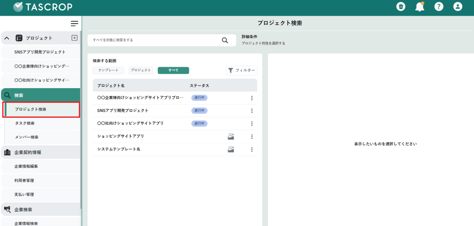Select the テンプレート scope toggle
The height and width of the screenshot is (226, 474).
(x=108, y=70)
